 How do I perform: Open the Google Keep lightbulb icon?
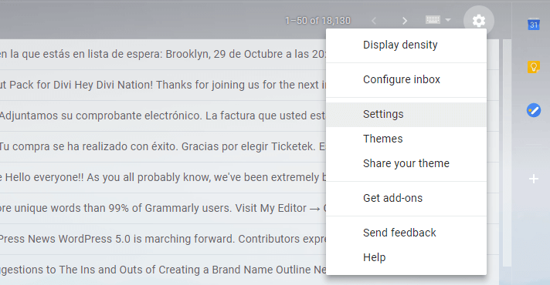[x=534, y=67]
